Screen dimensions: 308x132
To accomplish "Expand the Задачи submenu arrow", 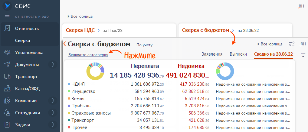I will click(53, 124).
